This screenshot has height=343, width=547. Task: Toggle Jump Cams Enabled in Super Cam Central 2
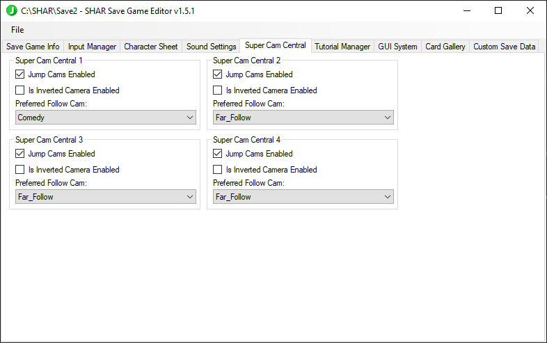(218, 74)
